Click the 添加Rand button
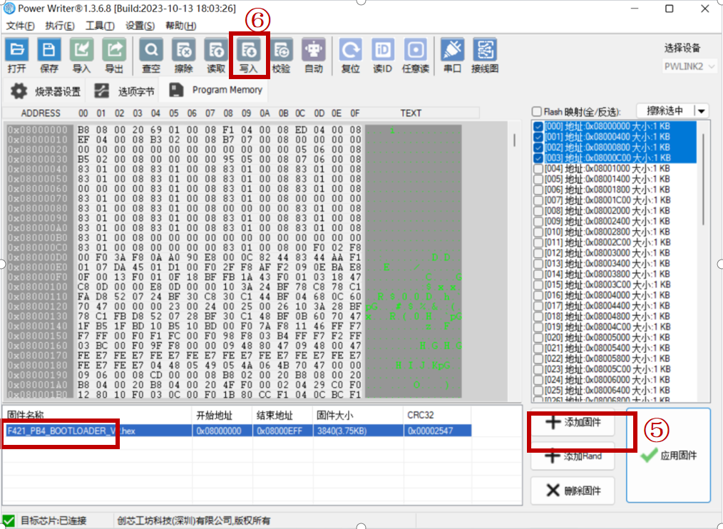723x529 pixels. [x=573, y=456]
